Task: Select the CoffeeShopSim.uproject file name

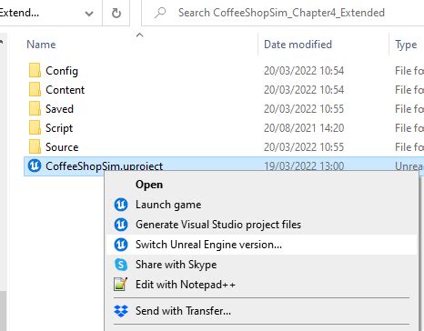Action: 105,166
